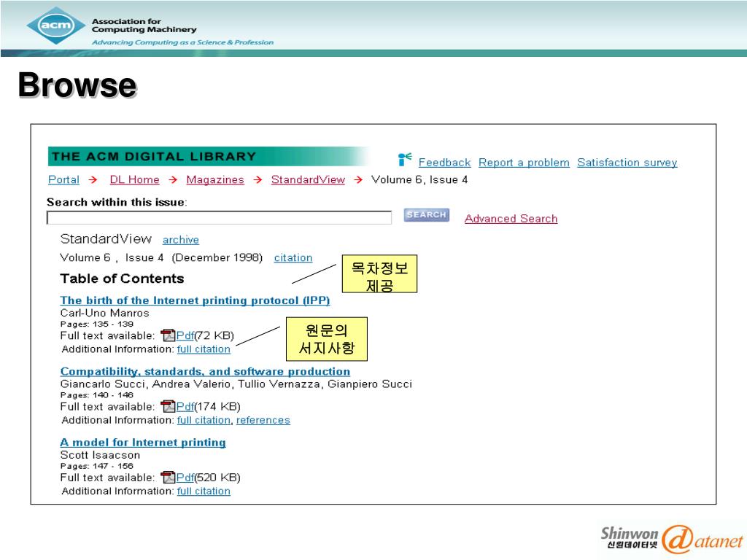This screenshot has width=747, height=560.
Task: Click Report a problem link
Action: pyautogui.click(x=524, y=163)
